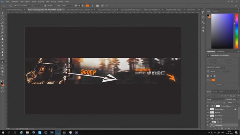Toggle eye icon of third layer row
Screen dimensions: 240x135
208,112
